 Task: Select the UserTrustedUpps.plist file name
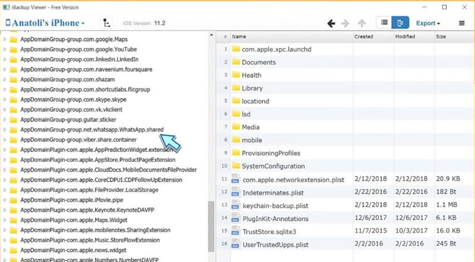275,245
